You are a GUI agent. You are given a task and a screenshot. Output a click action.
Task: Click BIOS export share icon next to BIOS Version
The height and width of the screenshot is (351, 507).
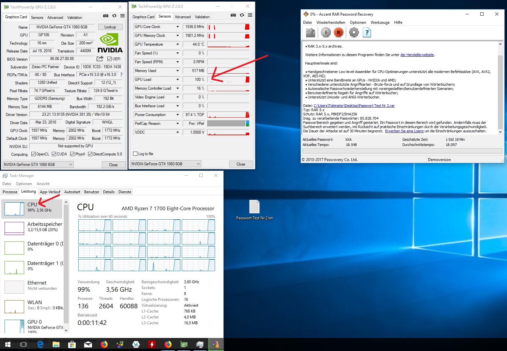pos(100,59)
